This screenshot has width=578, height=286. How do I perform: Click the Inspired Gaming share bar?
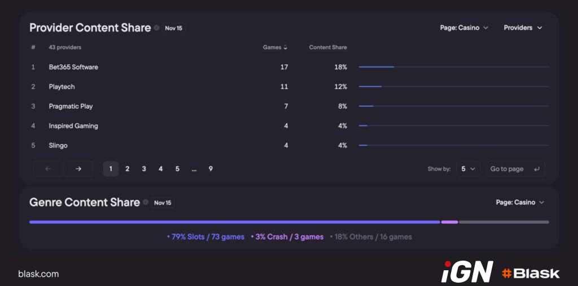(454, 126)
